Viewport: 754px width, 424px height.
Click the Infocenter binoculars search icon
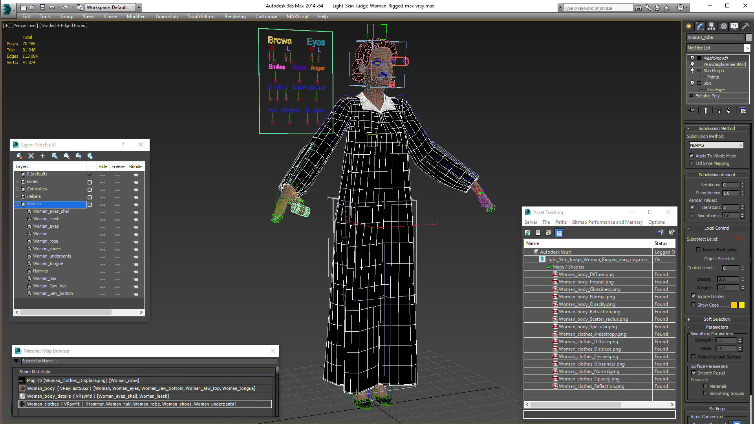pos(639,7)
